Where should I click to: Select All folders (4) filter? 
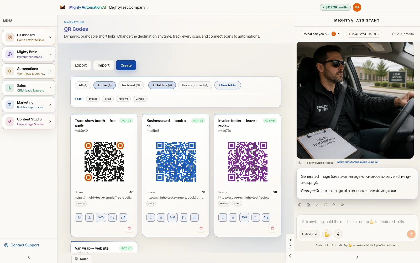(162, 85)
